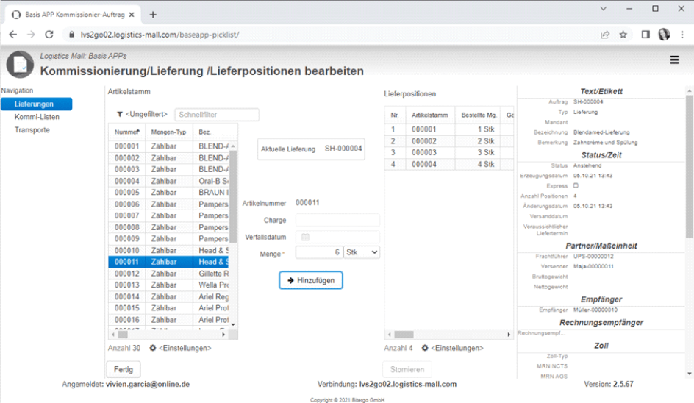Click Lieferpositionen horizontal scrollbar thumb
Viewport: 694px width, 403px height.
[404, 335]
